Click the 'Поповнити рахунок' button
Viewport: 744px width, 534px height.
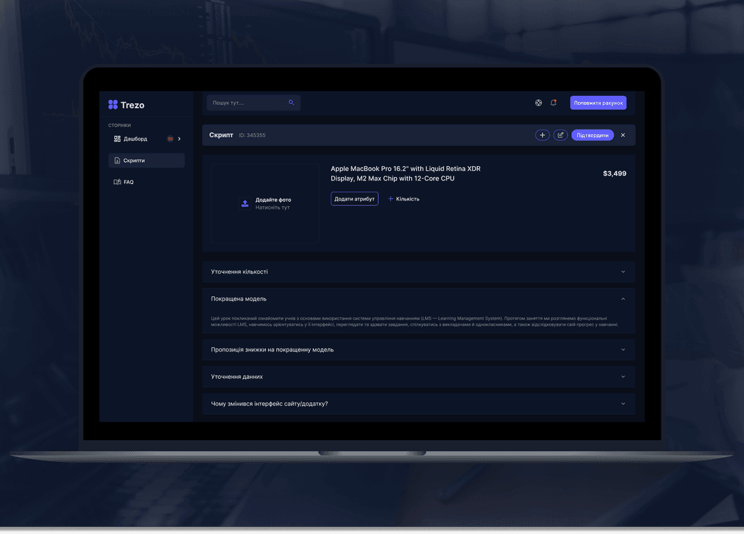(598, 103)
